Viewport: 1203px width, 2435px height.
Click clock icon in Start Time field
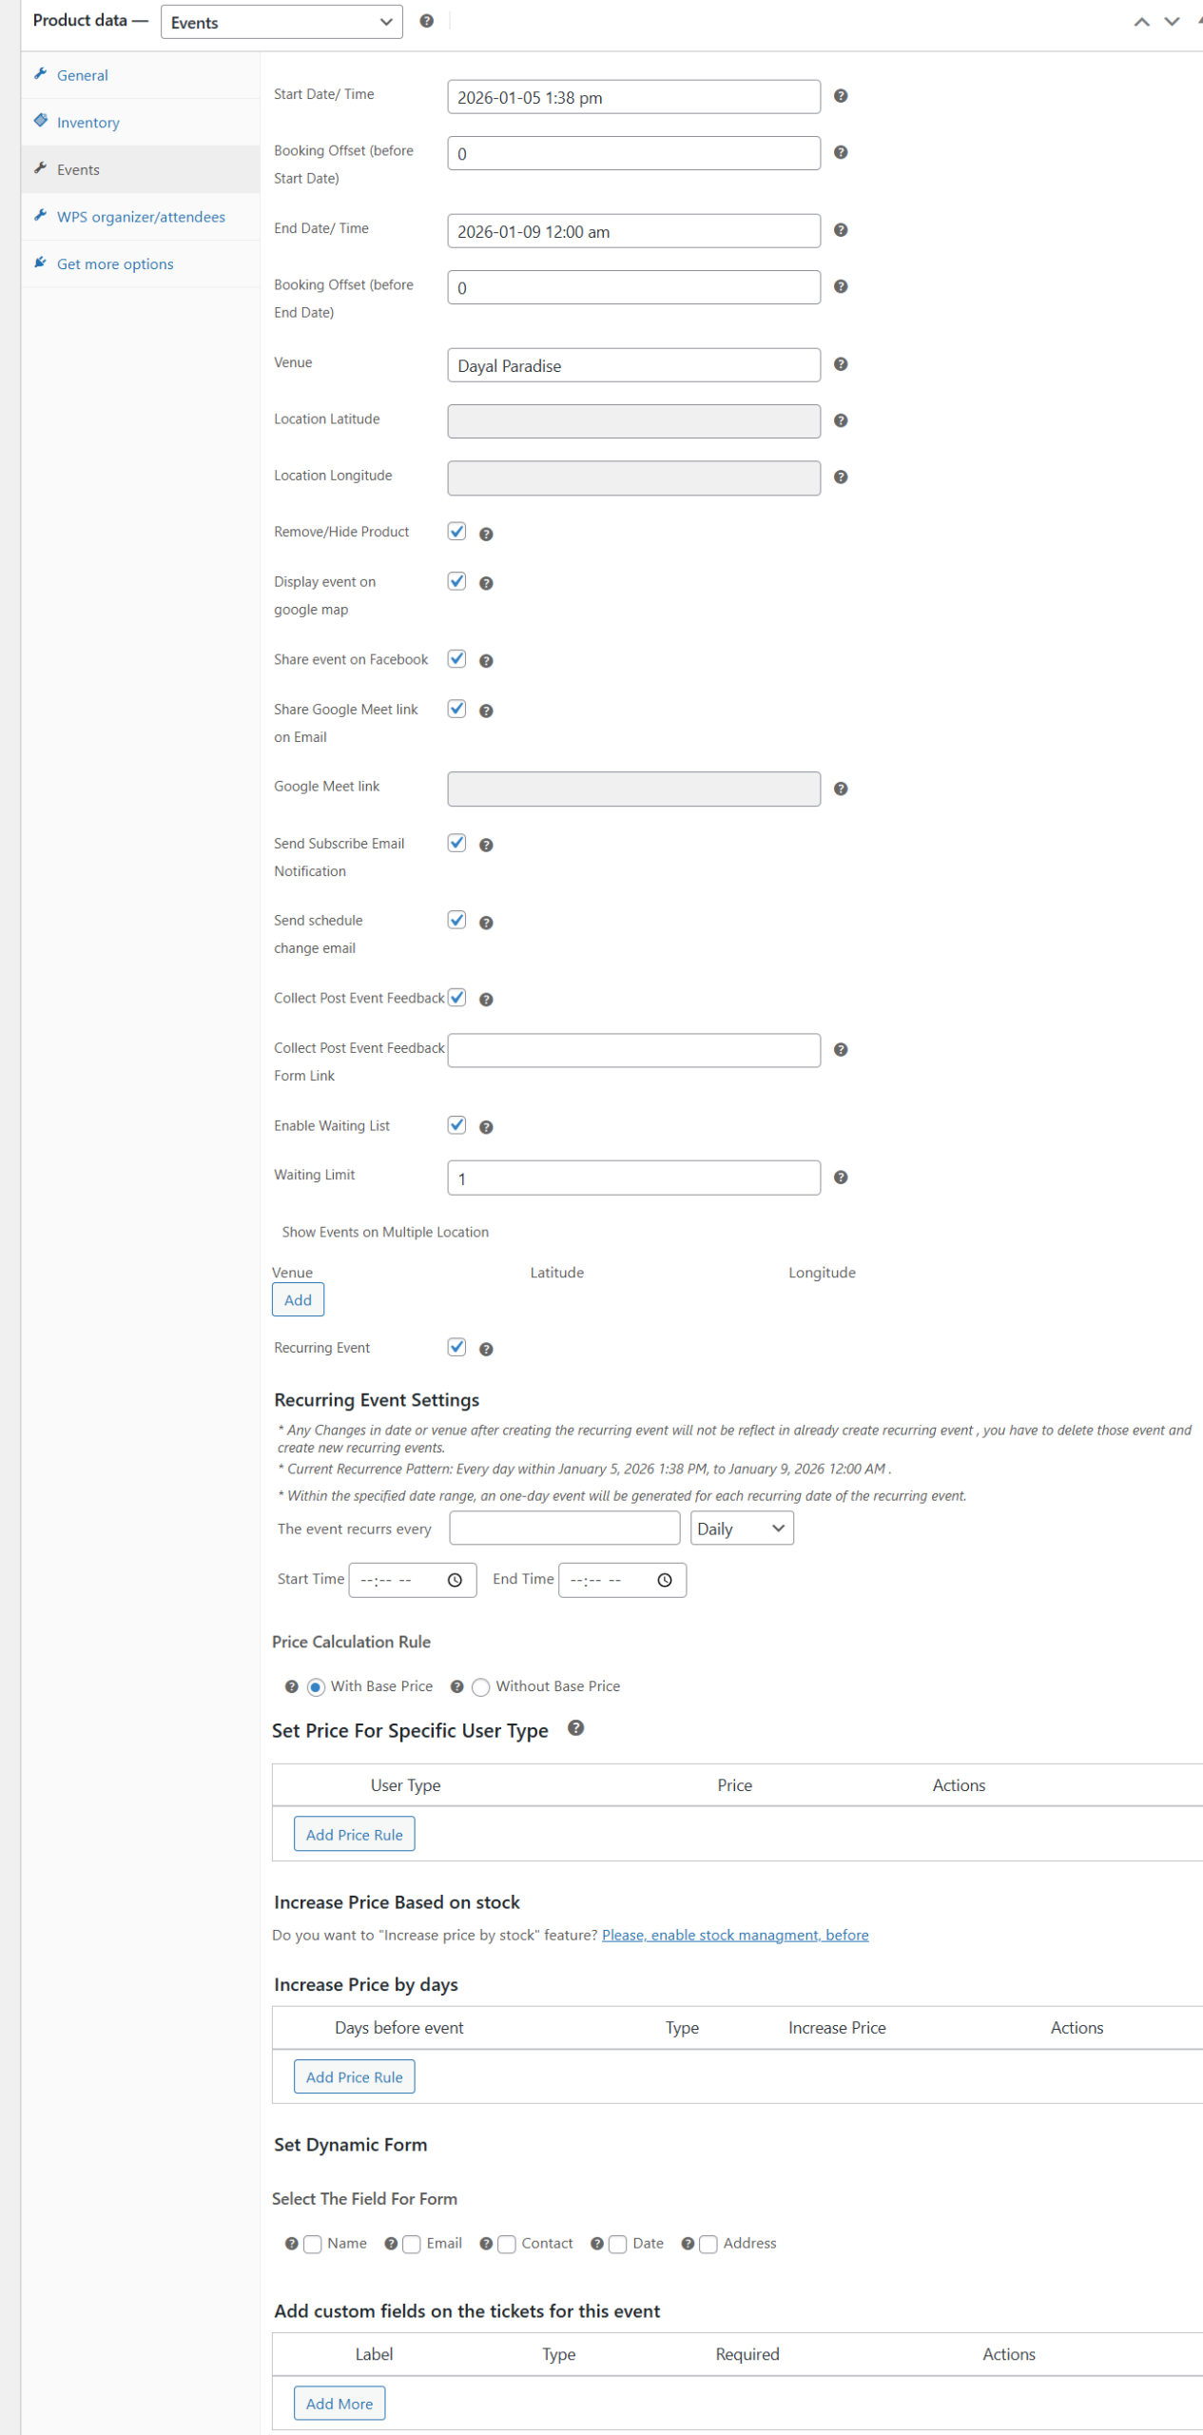point(455,1580)
